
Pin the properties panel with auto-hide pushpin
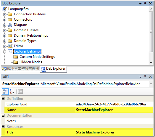point(145,77)
